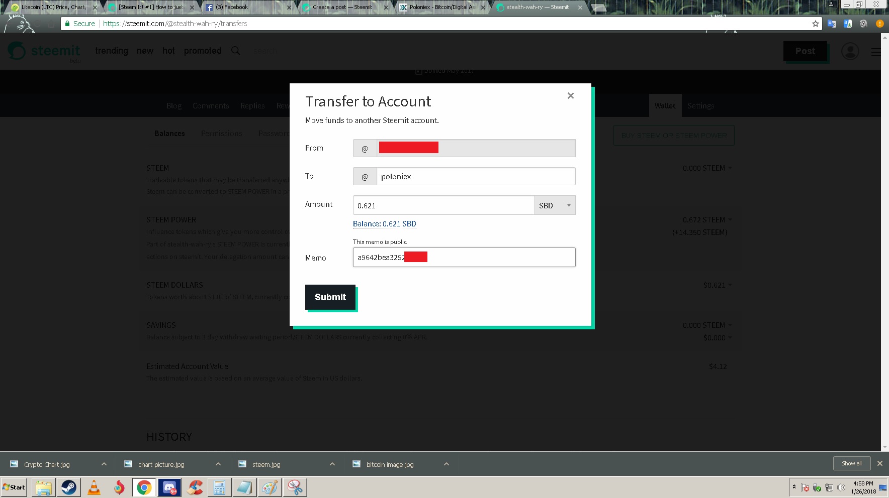Open Snipping Tool from the taskbar
889x498 pixels.
(x=295, y=487)
